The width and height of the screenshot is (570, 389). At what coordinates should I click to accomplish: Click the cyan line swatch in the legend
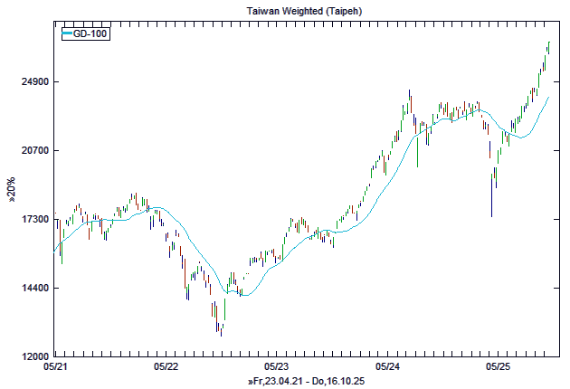(66, 33)
